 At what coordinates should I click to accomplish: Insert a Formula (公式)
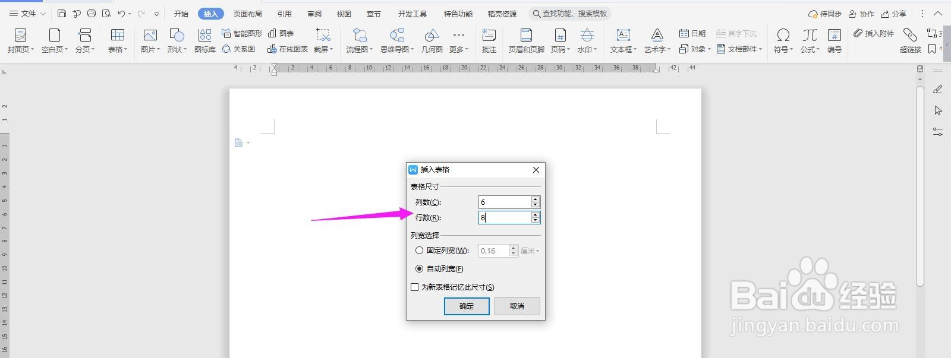(810, 40)
